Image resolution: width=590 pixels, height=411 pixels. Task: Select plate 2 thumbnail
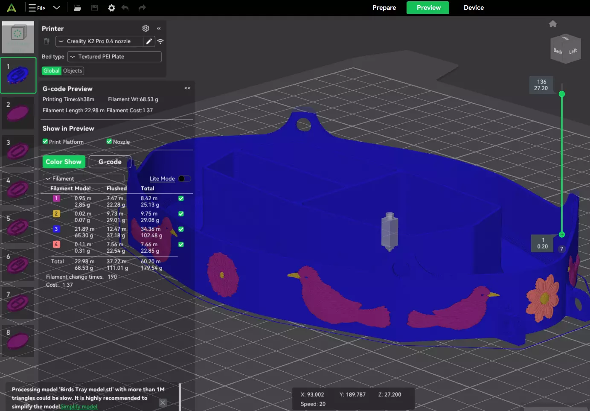point(18,113)
